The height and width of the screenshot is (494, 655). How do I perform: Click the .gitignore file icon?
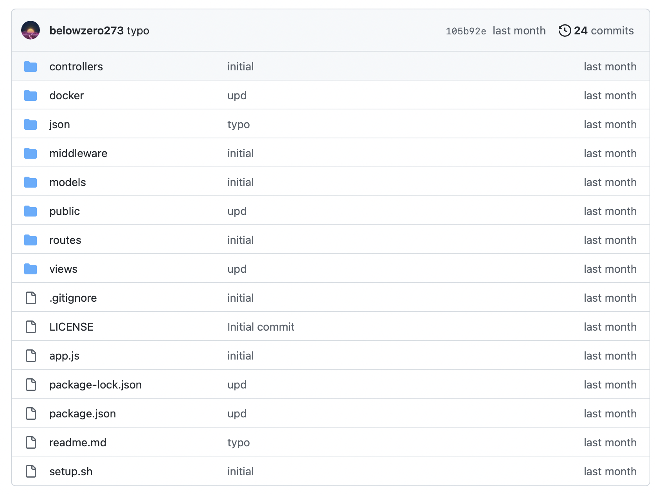click(31, 298)
